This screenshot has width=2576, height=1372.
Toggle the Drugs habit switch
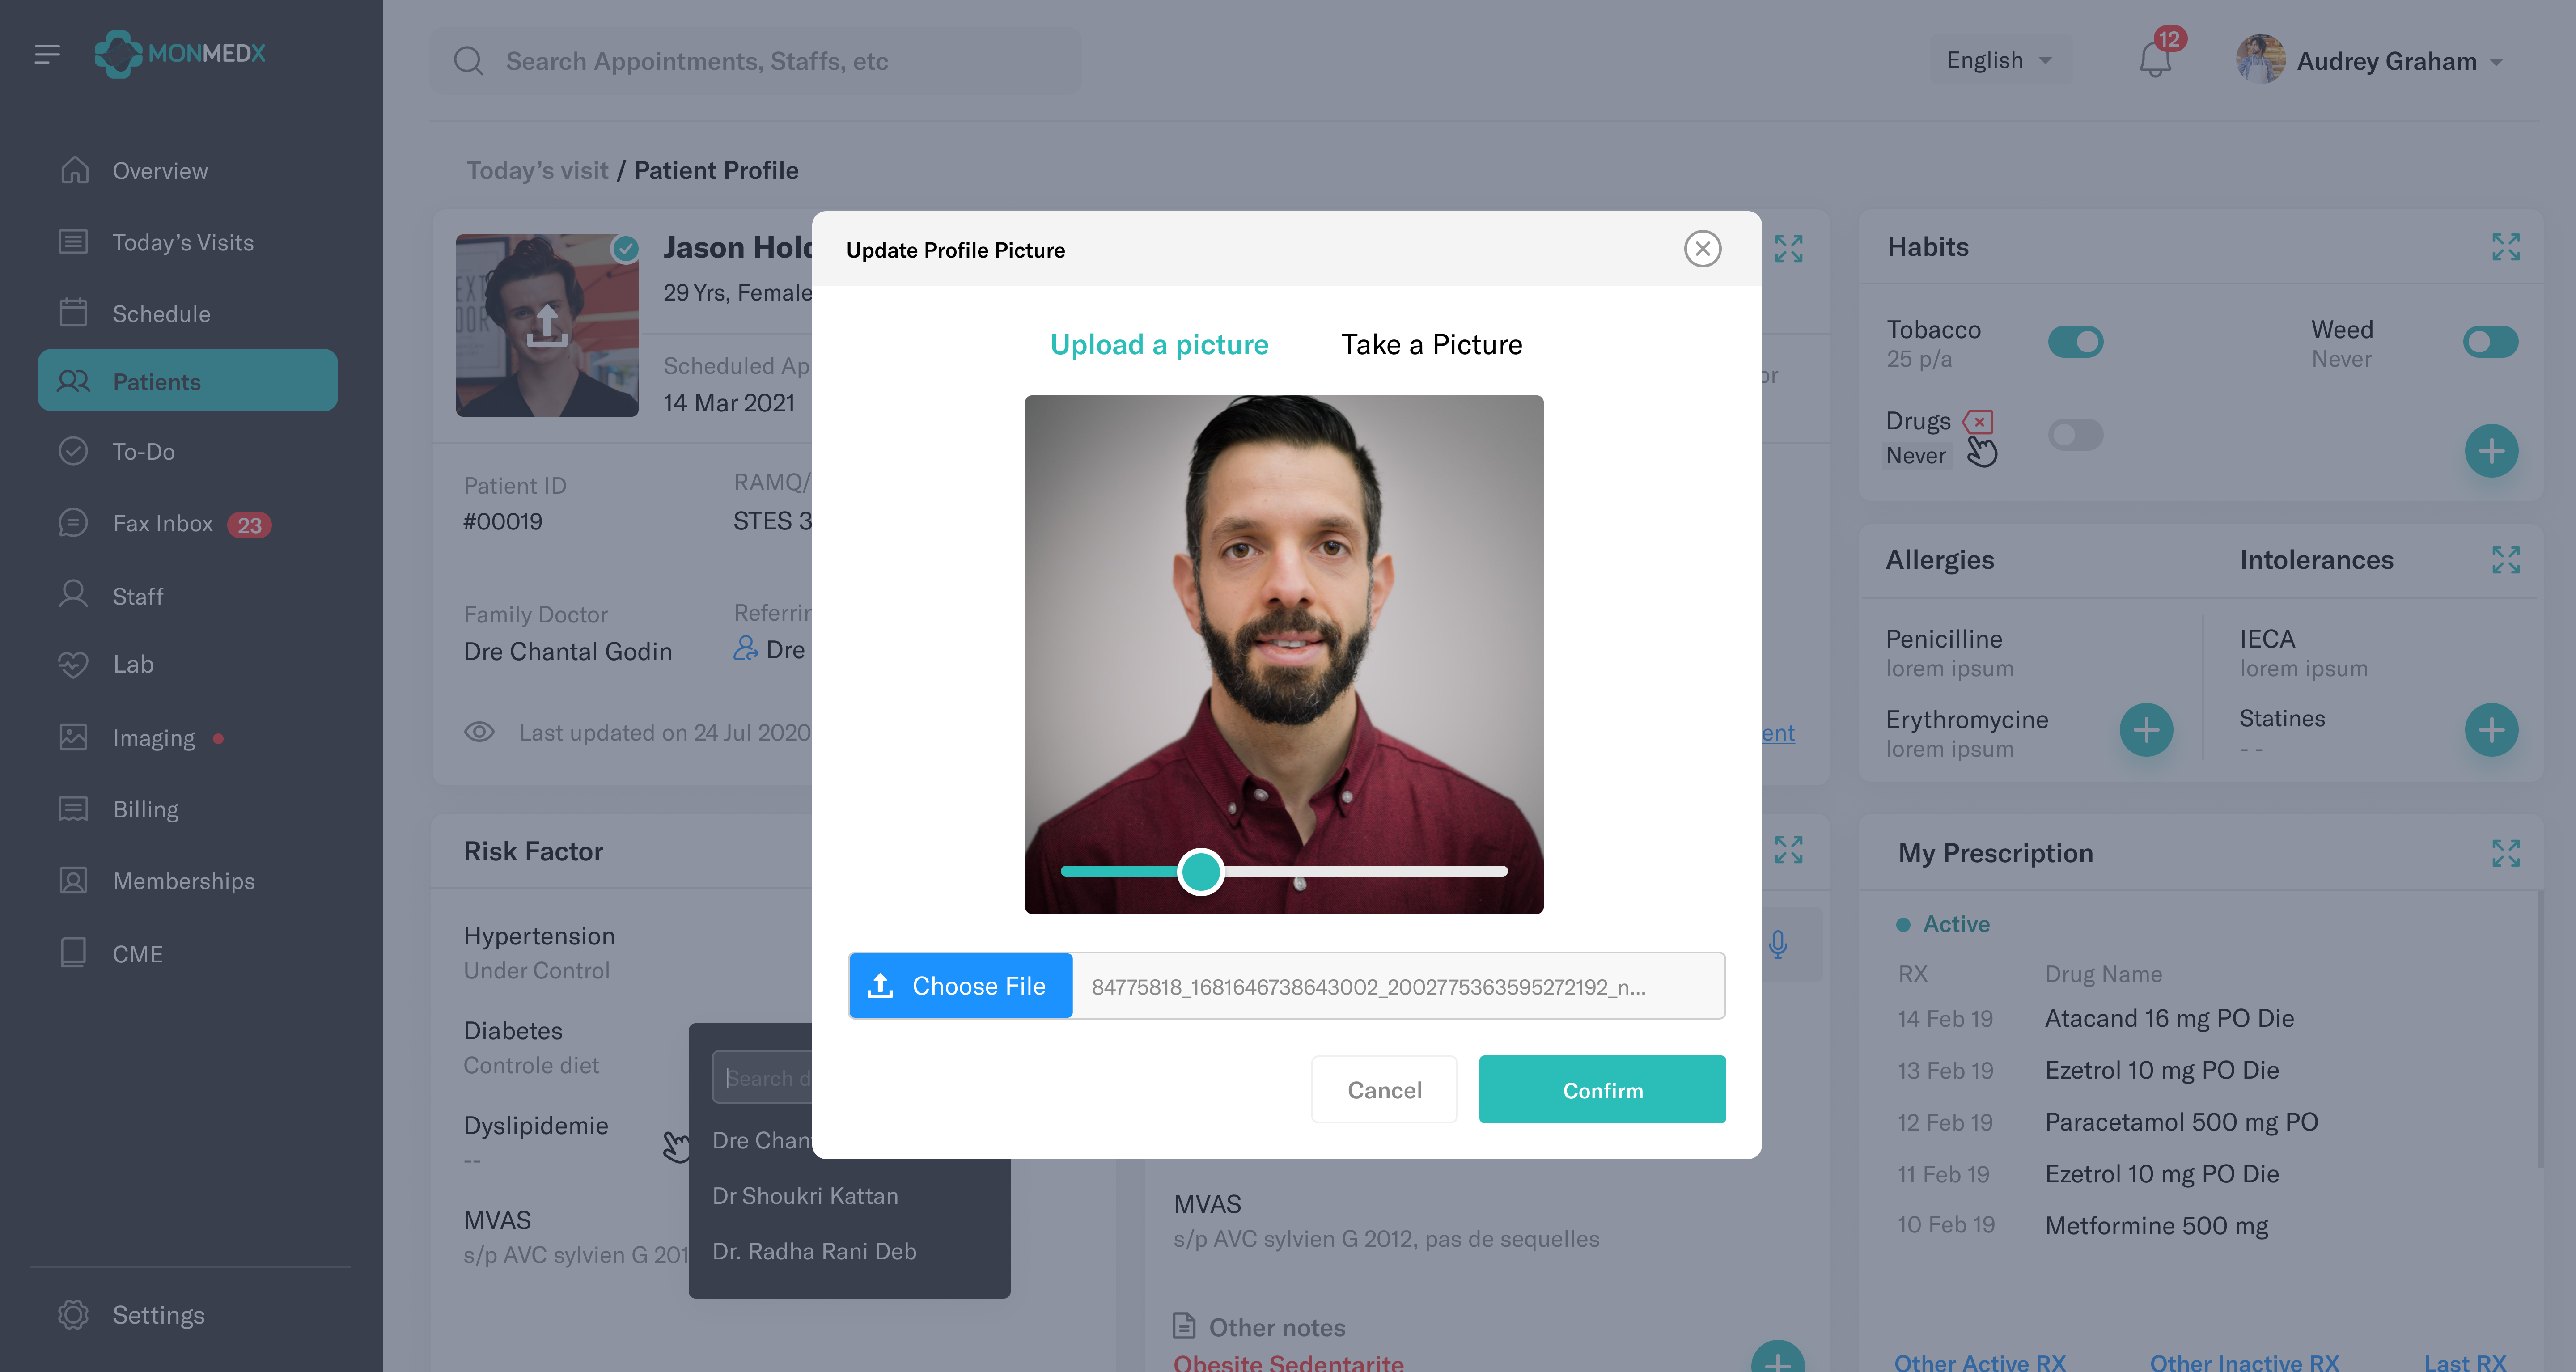click(x=2076, y=435)
